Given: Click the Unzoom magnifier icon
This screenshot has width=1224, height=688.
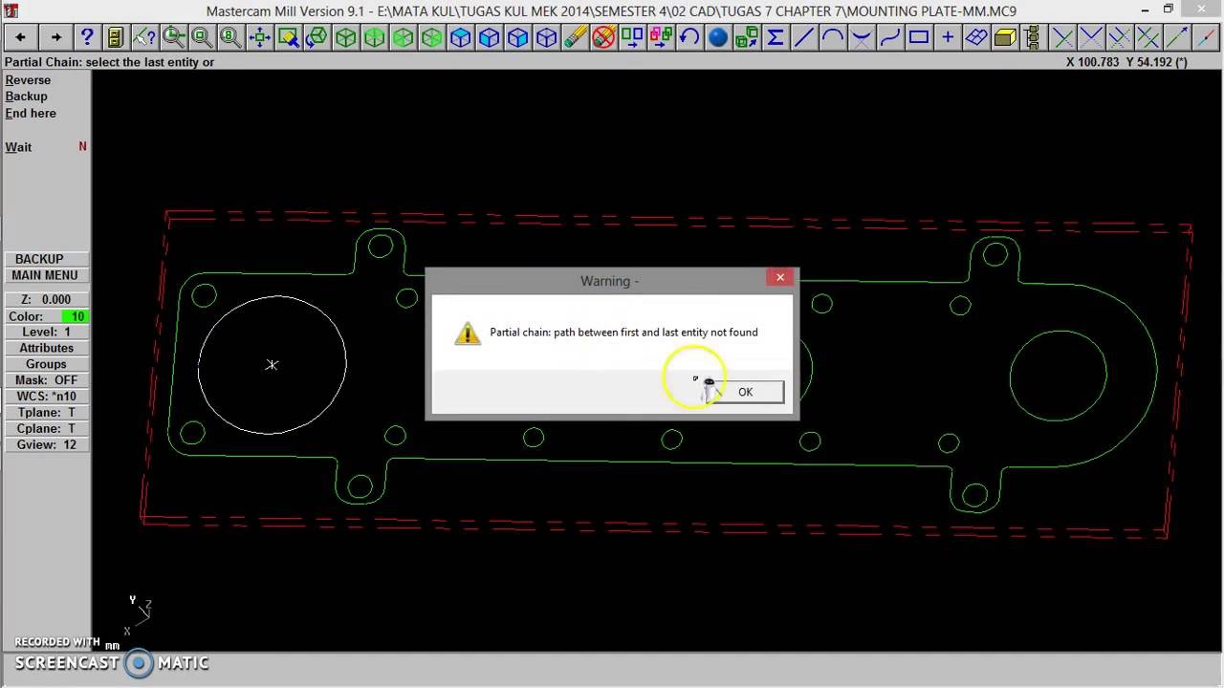Looking at the screenshot, I should (x=202, y=37).
